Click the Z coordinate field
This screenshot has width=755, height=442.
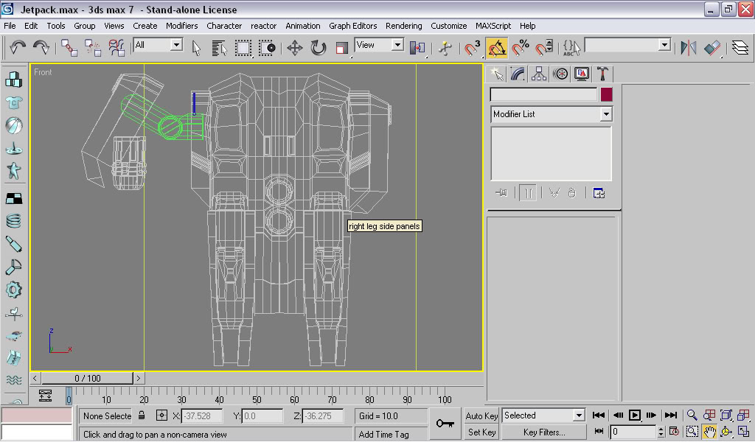323,416
